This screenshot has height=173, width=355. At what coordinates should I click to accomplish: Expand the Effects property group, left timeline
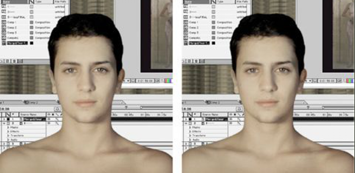(9, 132)
